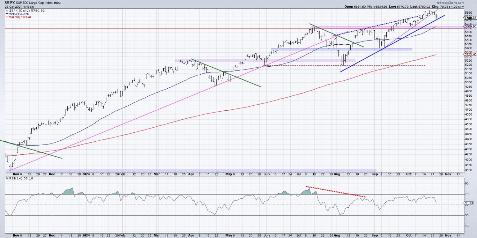Click the INDX exchange label
Viewport: 477px width, 238px height.
[57, 2]
